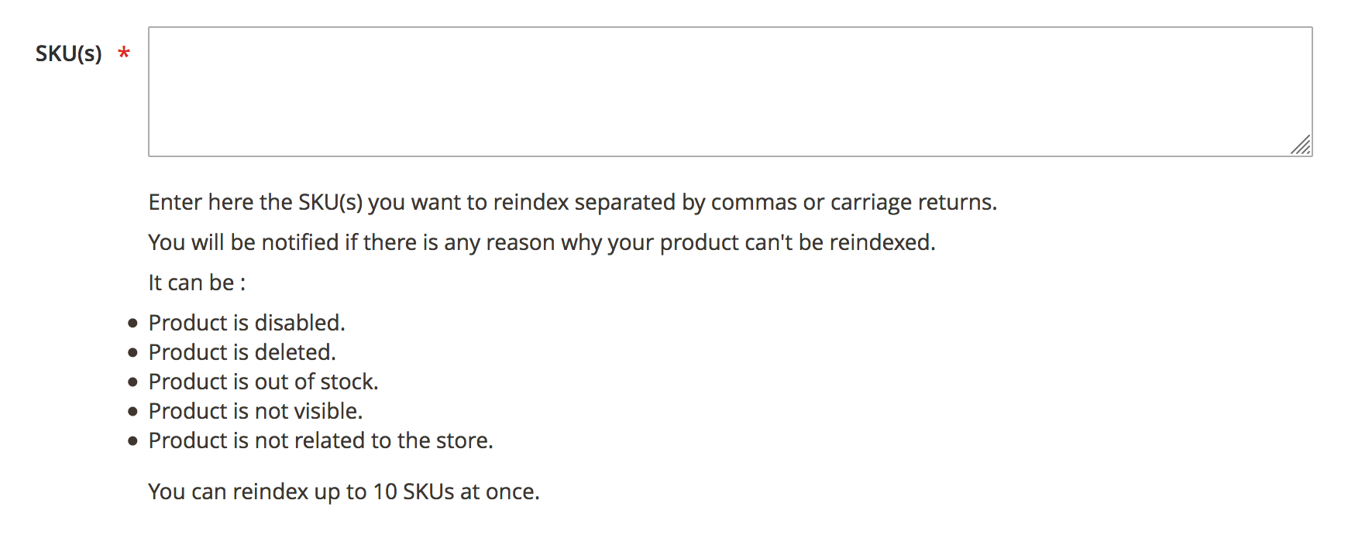Select the bullet for 'Product is deleted.'
The image size is (1348, 548).
[133, 353]
